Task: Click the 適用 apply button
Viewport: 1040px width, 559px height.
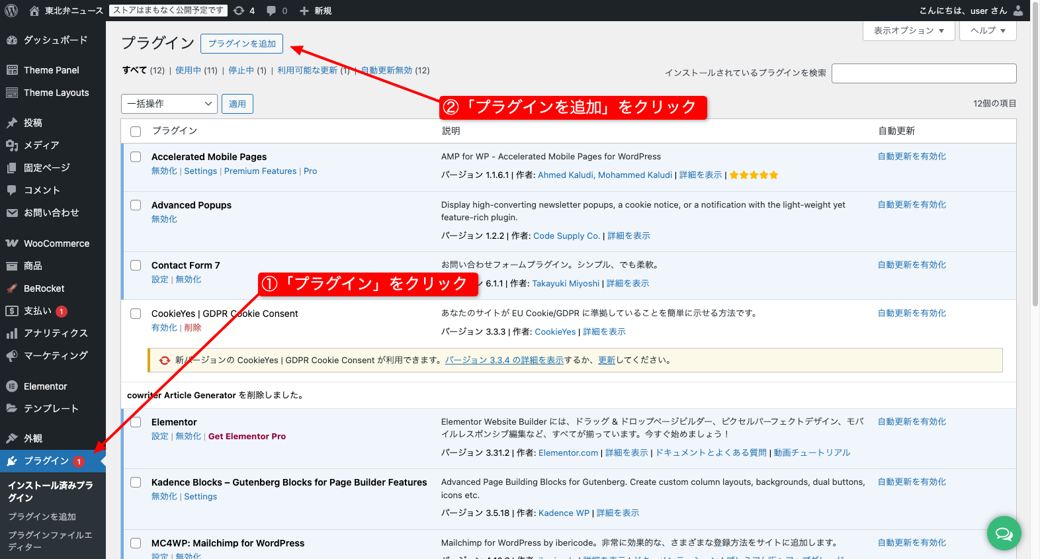Action: (238, 104)
